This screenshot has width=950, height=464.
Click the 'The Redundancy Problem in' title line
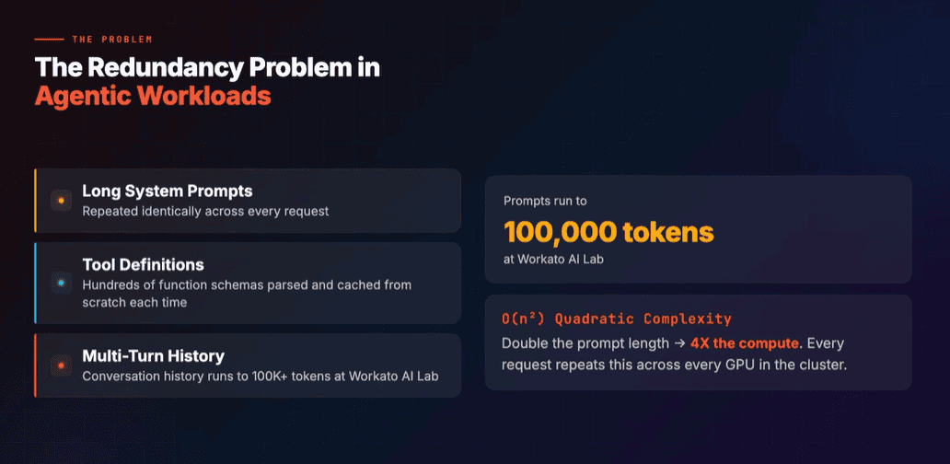coord(207,67)
